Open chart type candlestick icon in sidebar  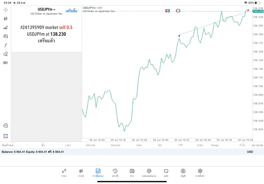point(5,19)
